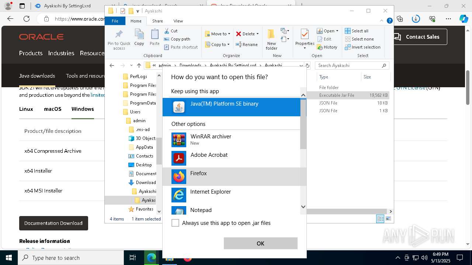
Task: Click the History ribbon item
Action: click(327, 47)
